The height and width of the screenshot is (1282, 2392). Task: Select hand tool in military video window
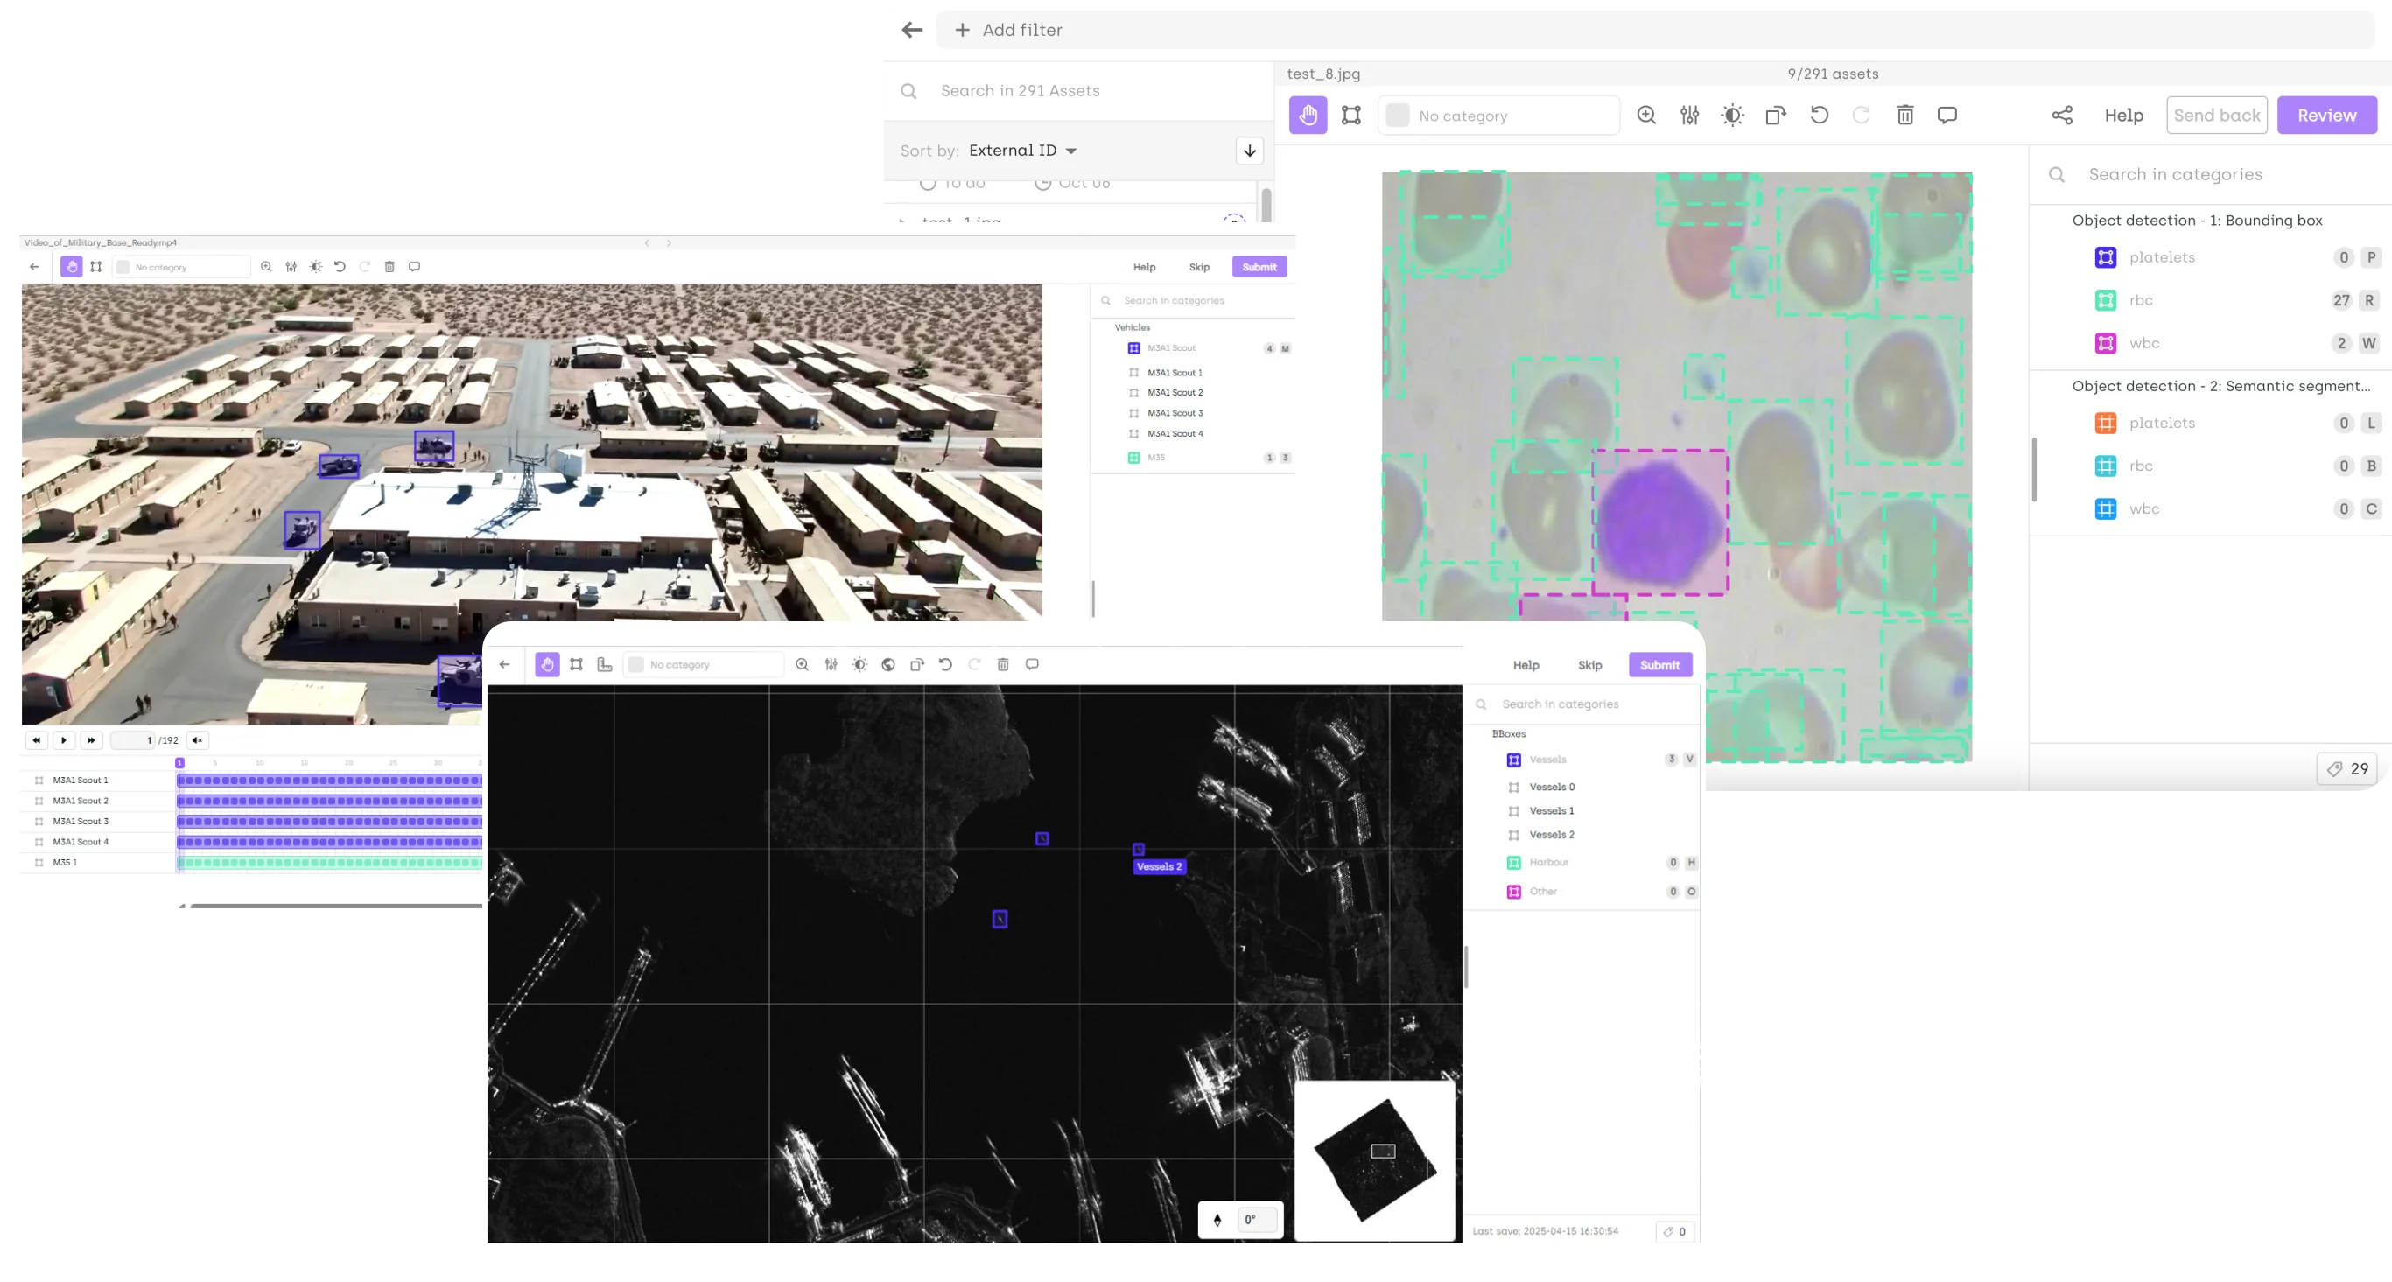72,266
